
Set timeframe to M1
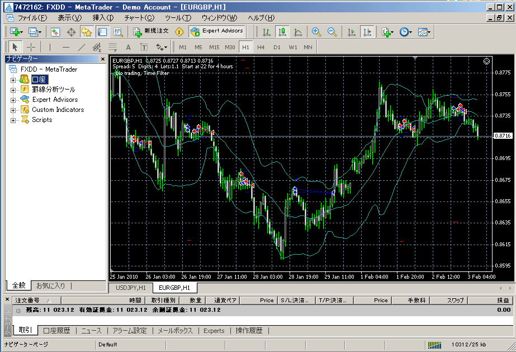(x=183, y=48)
